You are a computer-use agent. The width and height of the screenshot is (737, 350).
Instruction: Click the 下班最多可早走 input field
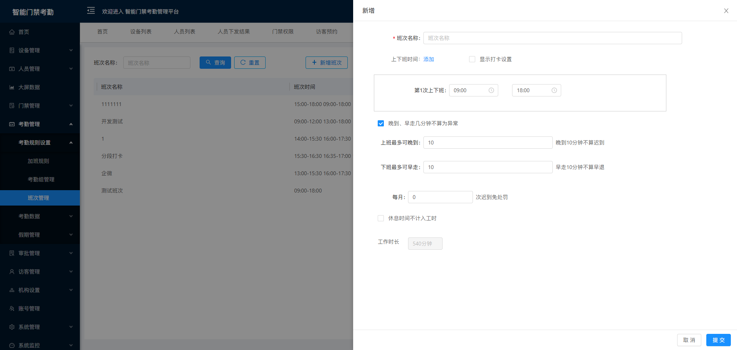[488, 167]
